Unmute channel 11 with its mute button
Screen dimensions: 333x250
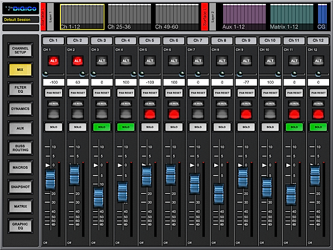click(x=294, y=114)
